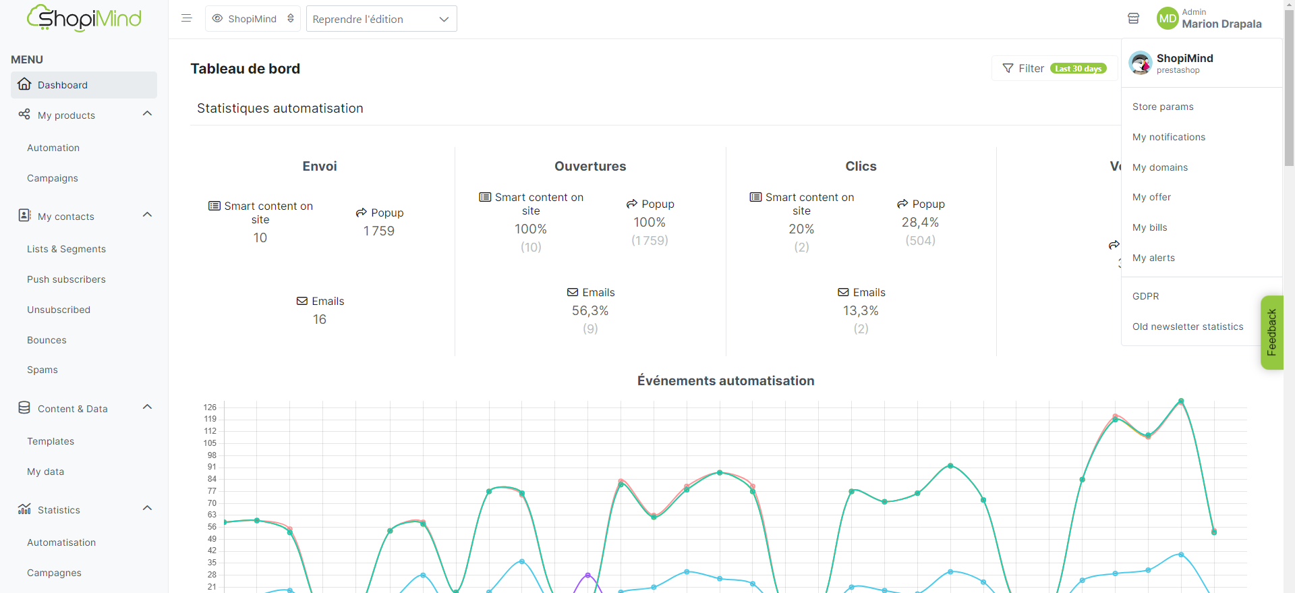This screenshot has height=593, width=1295.
Task: Select GDPR in account menu
Action: (x=1145, y=296)
